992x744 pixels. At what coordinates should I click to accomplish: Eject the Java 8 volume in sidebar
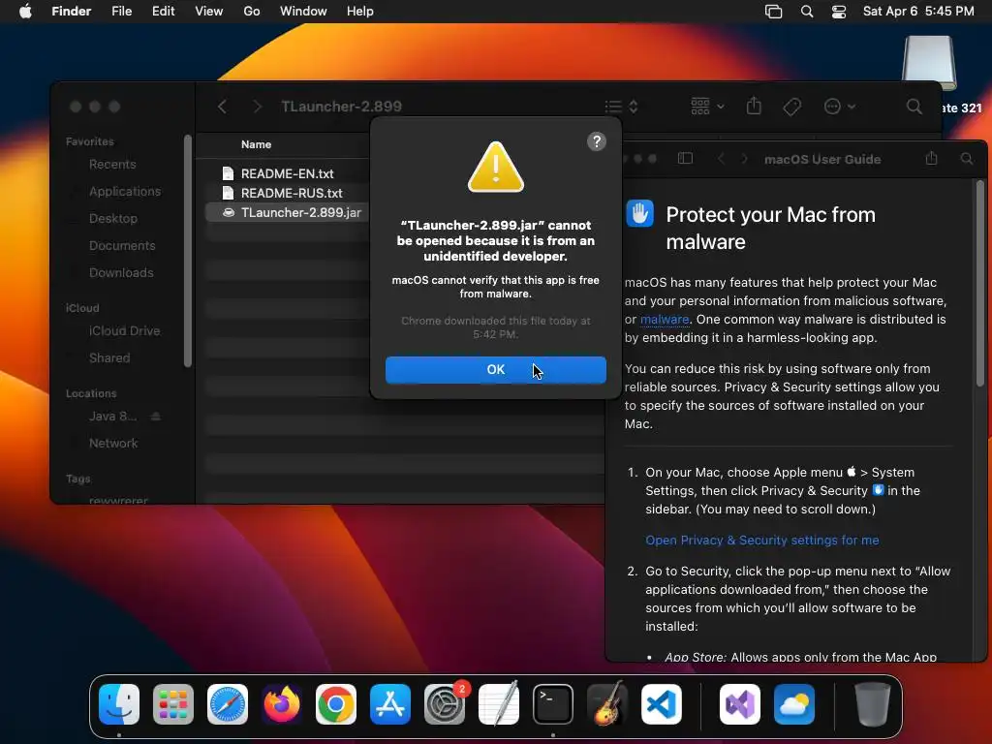[x=156, y=417]
